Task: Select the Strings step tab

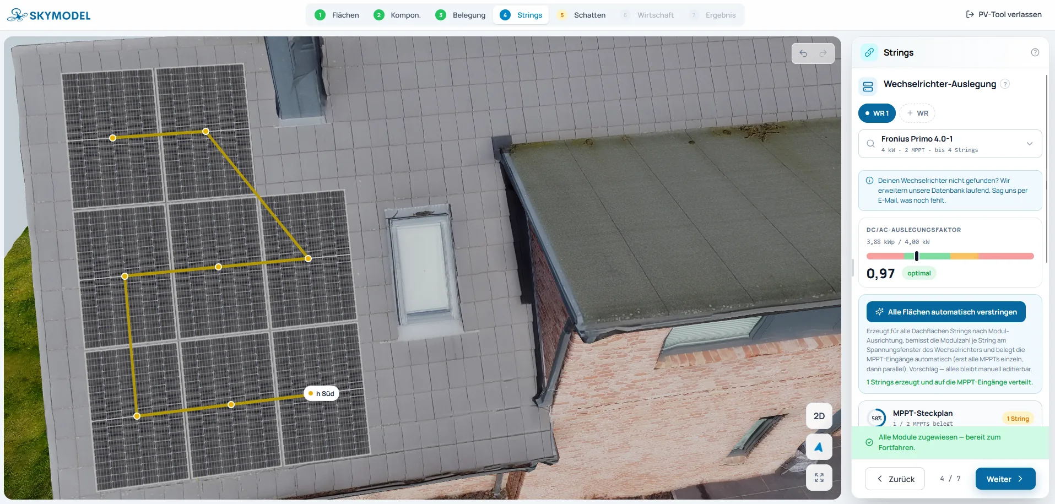Action: point(521,15)
